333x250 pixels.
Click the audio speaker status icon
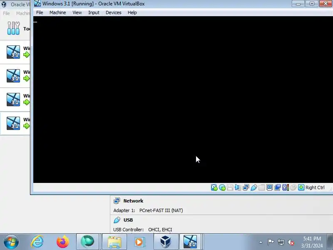[238, 187]
